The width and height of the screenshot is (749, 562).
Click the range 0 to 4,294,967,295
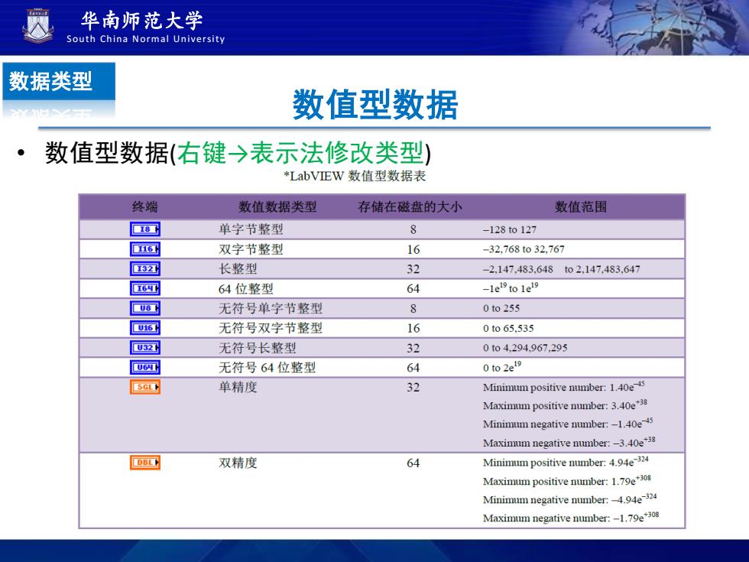coord(525,348)
